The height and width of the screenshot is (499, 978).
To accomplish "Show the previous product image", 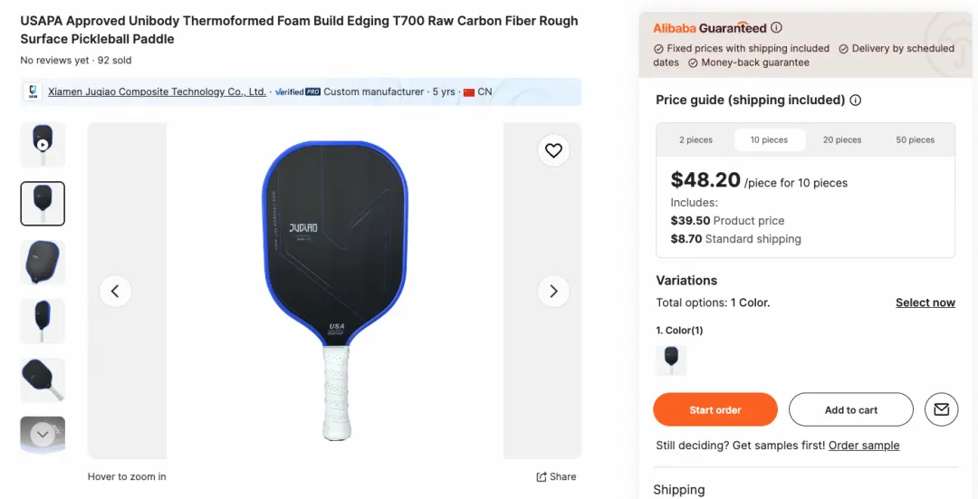I will [115, 291].
